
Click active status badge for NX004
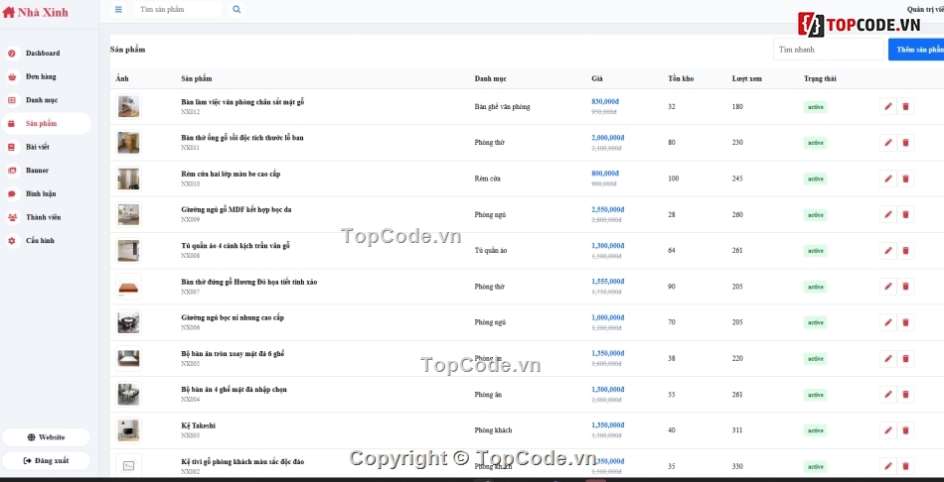pos(815,395)
